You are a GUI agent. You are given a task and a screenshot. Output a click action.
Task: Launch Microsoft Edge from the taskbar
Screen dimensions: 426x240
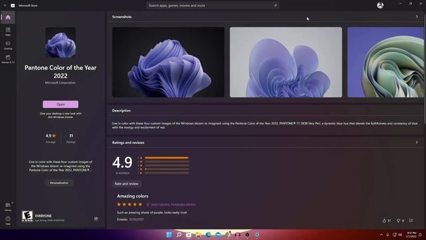(208, 235)
